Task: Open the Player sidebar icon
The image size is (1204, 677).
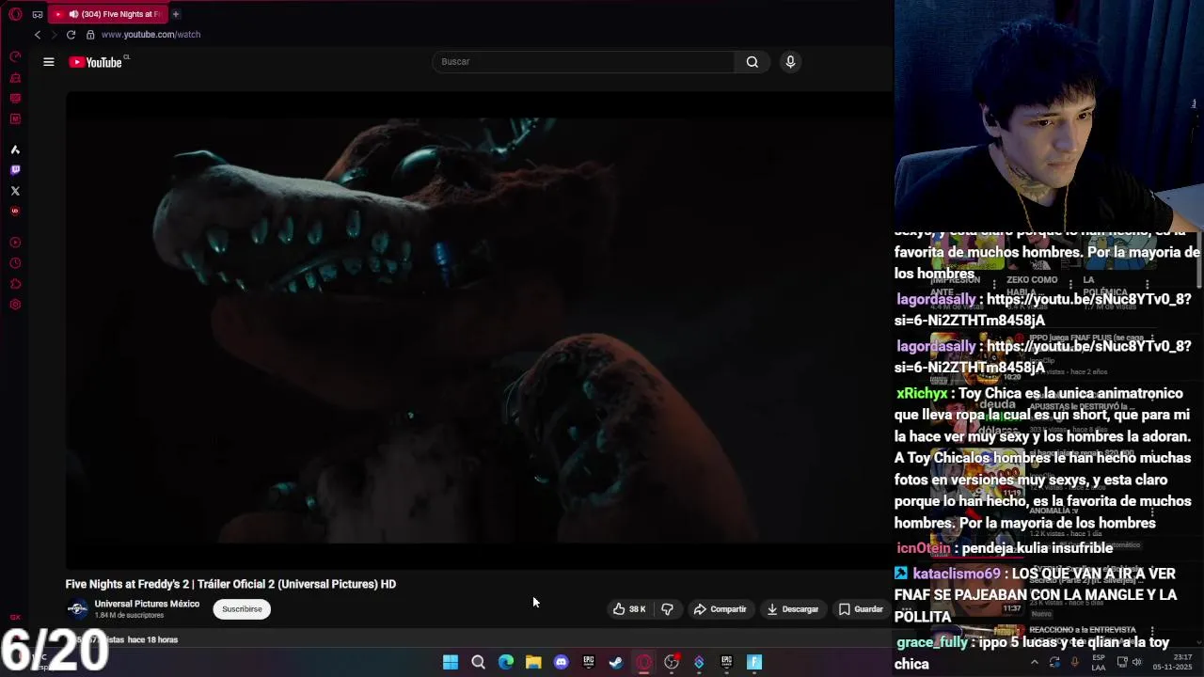Action: [x=15, y=243]
